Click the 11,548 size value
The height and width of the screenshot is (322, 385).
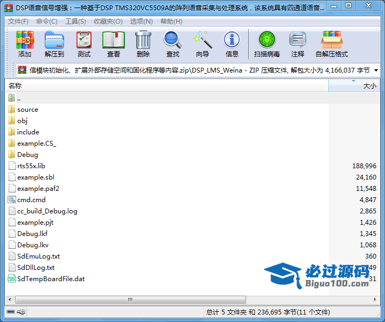366,189
